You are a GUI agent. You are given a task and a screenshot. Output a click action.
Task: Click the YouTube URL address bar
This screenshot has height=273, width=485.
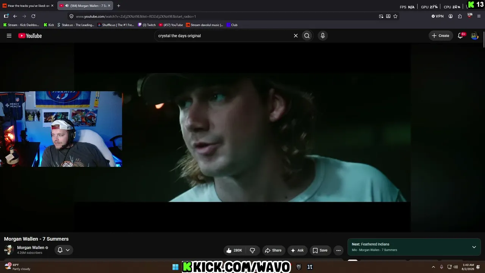pyautogui.click(x=224, y=16)
